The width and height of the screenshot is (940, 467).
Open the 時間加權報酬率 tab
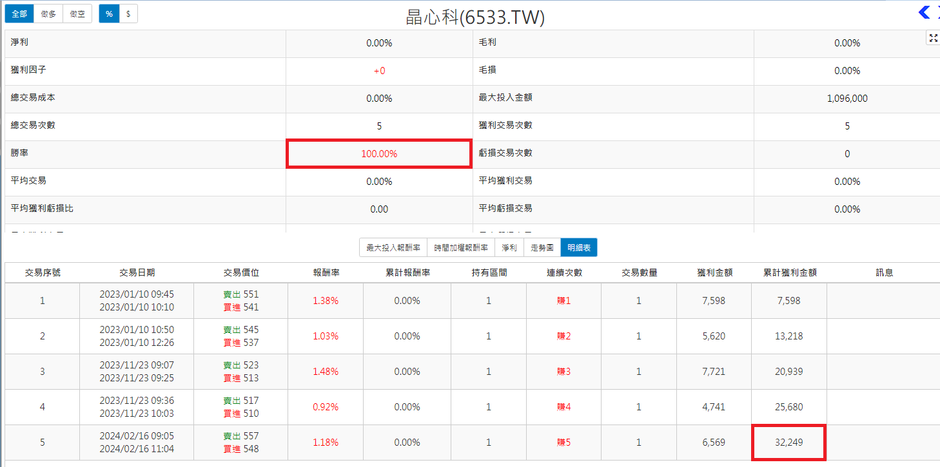[461, 247]
